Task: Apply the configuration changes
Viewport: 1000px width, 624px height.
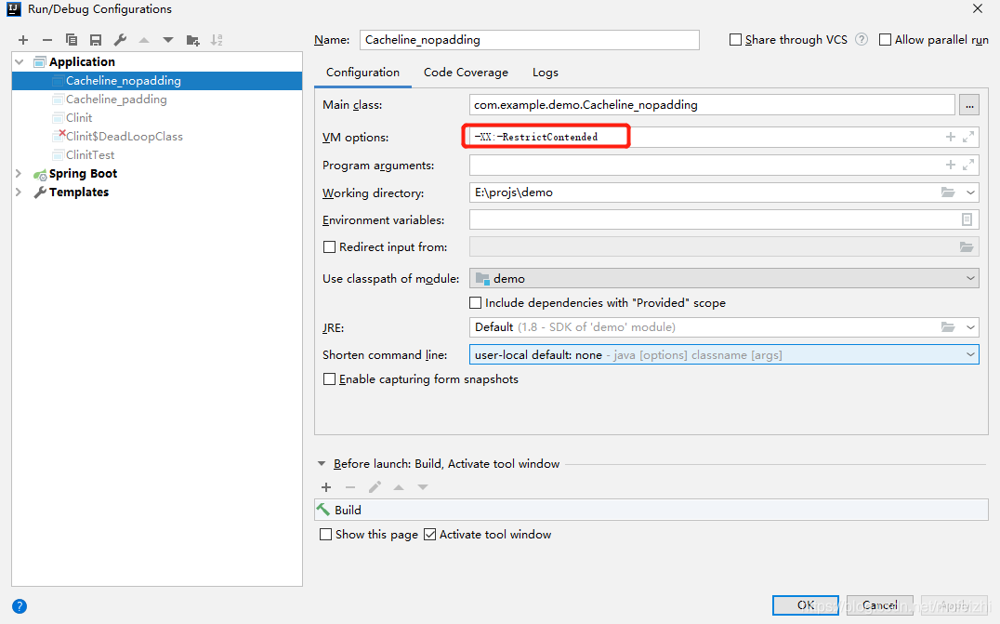Action: coord(954,604)
